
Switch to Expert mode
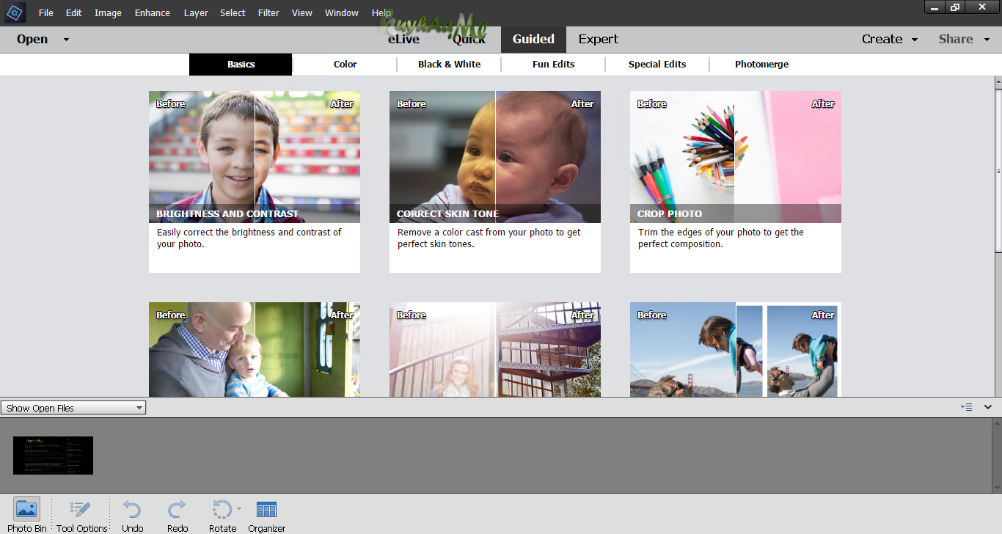click(598, 39)
